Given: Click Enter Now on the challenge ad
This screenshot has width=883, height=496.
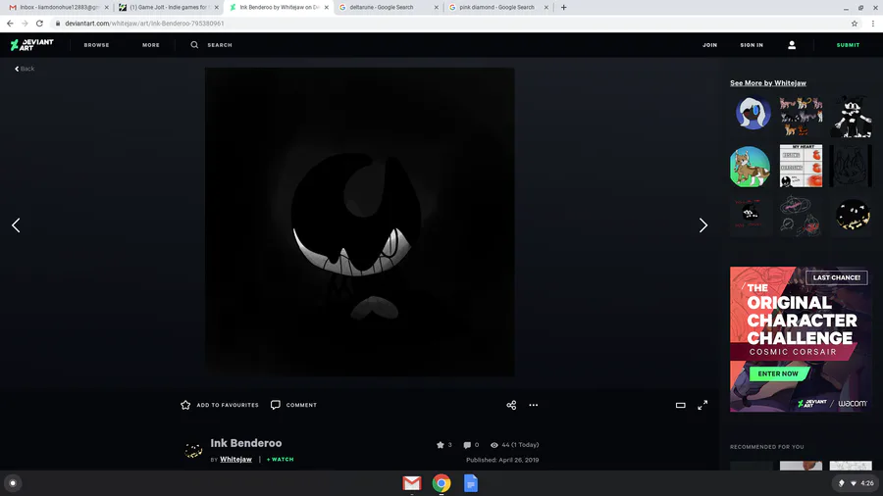Looking at the screenshot, I should point(778,373).
